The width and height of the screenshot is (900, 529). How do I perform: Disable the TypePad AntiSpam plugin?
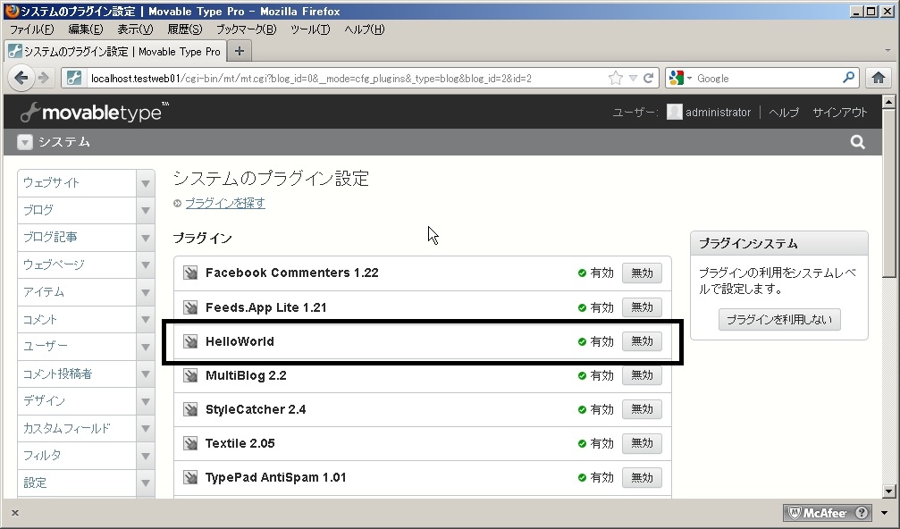[642, 477]
